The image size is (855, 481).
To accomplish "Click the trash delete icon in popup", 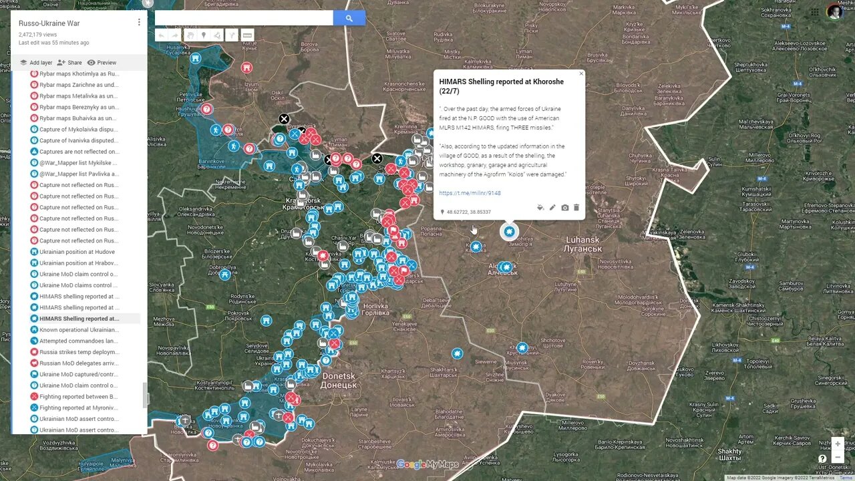I will pyautogui.click(x=576, y=208).
